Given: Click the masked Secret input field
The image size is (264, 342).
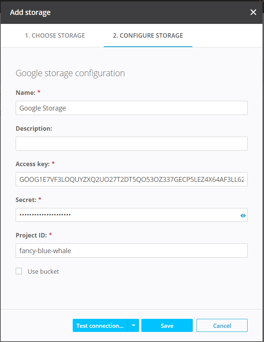Looking at the screenshot, I should tap(127, 215).
